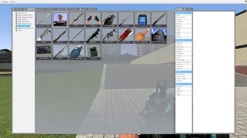Open the Drawing menu in top bar
This screenshot has width=247, height=138.
point(5,2)
